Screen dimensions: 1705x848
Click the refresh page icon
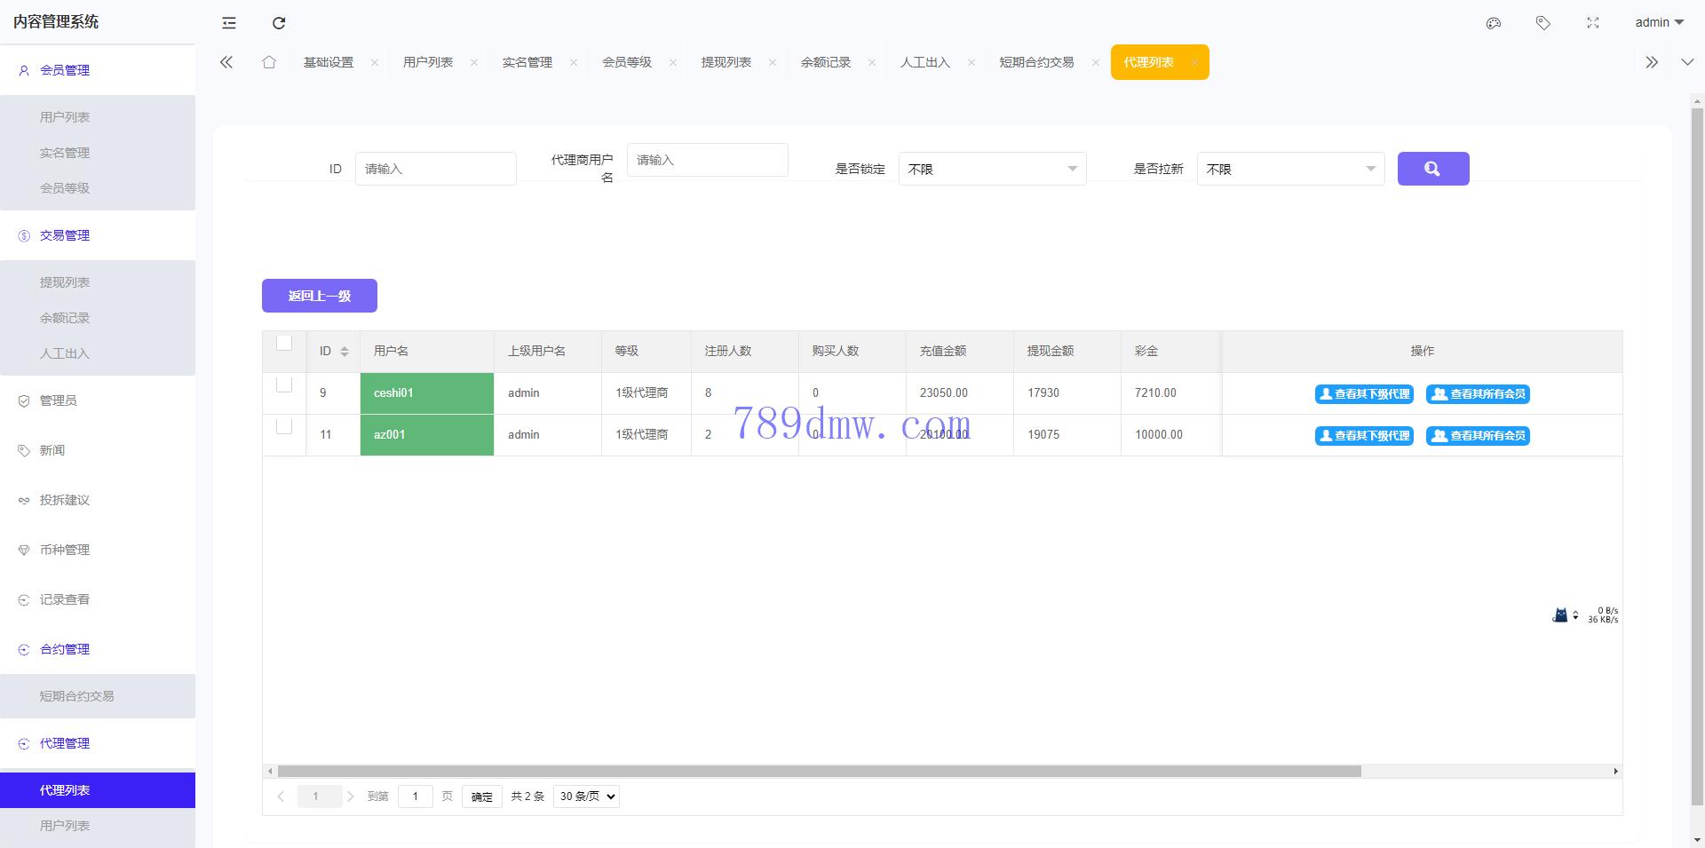pyautogui.click(x=279, y=23)
